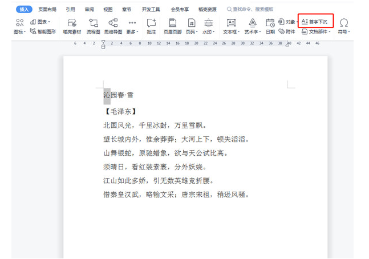This screenshot has height=259, width=369.
Task: Open the 引用 tab
Action: [x=70, y=10]
